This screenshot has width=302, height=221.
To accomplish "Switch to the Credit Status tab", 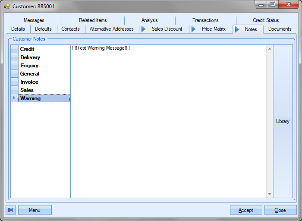I will coord(266,20).
